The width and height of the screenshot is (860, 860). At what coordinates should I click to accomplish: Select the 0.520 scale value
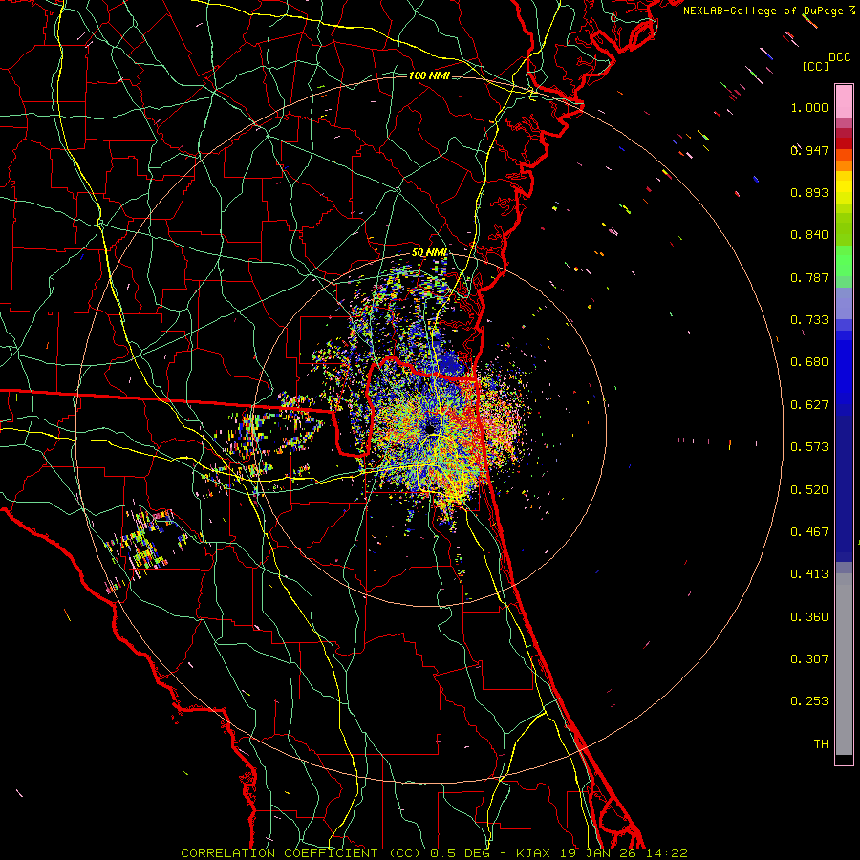pos(809,490)
